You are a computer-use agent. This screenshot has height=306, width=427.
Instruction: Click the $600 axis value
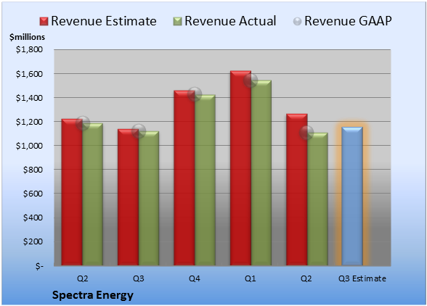(x=33, y=194)
